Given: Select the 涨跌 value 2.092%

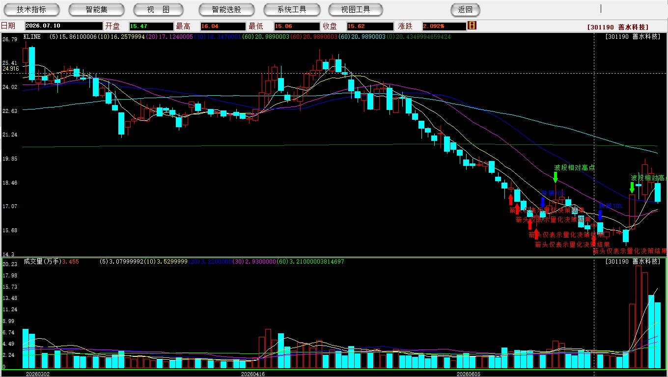Looking at the screenshot, I should pos(444,26).
